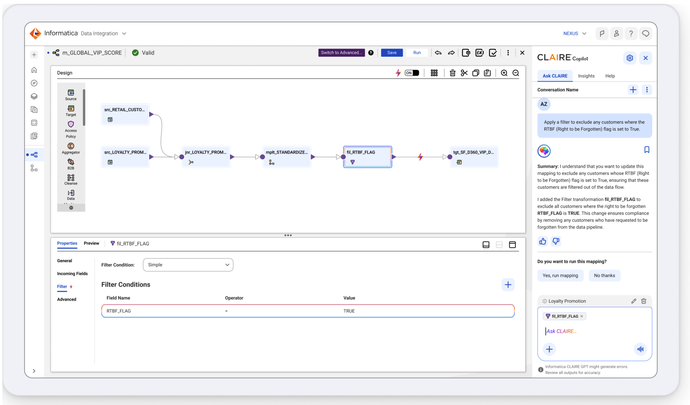The image size is (690, 405).
Task: Select the Properties tab
Action: (67, 243)
